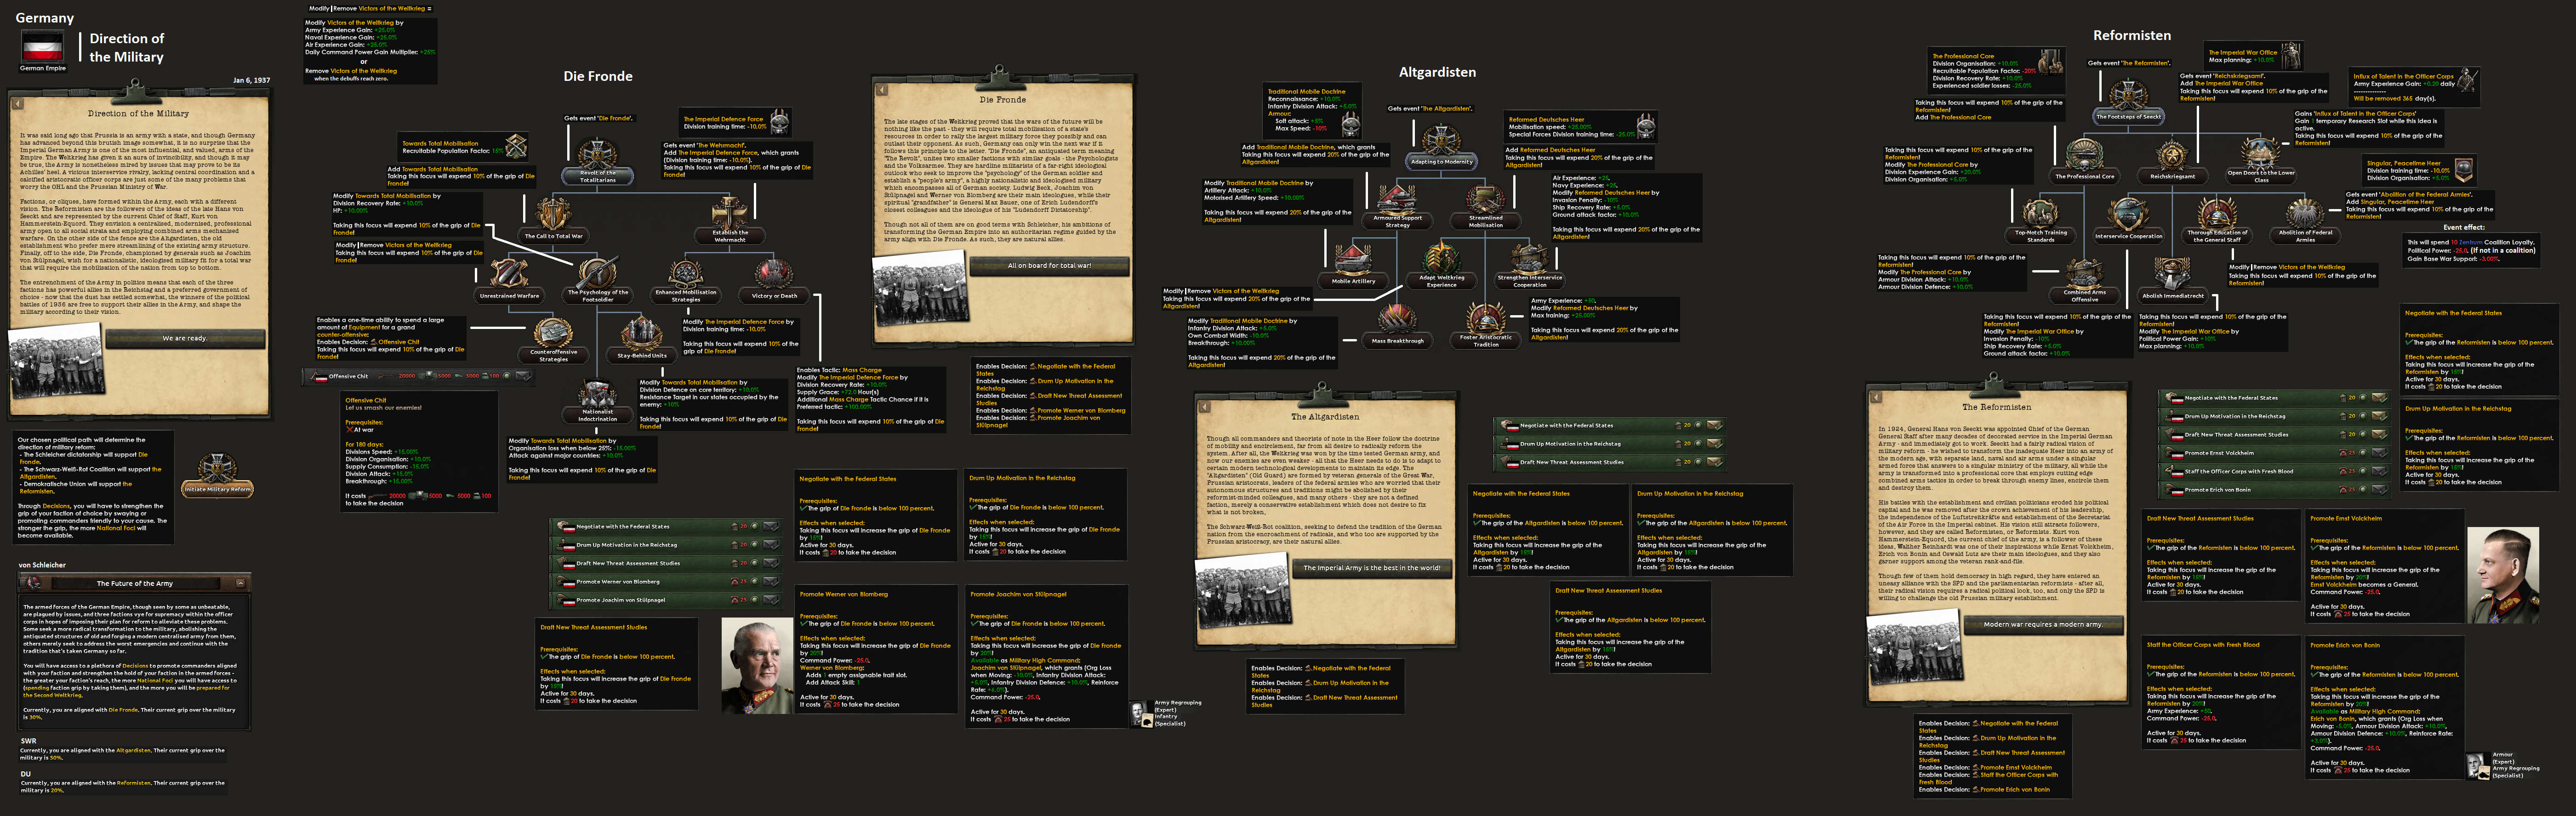Screen dimensions: 2576x816
Task: Click back arrow on Die Fronde event
Action: pyautogui.click(x=881, y=90)
